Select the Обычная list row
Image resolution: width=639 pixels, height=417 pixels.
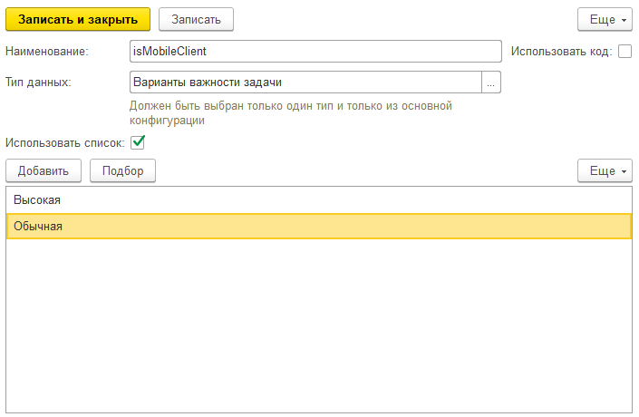(x=319, y=227)
